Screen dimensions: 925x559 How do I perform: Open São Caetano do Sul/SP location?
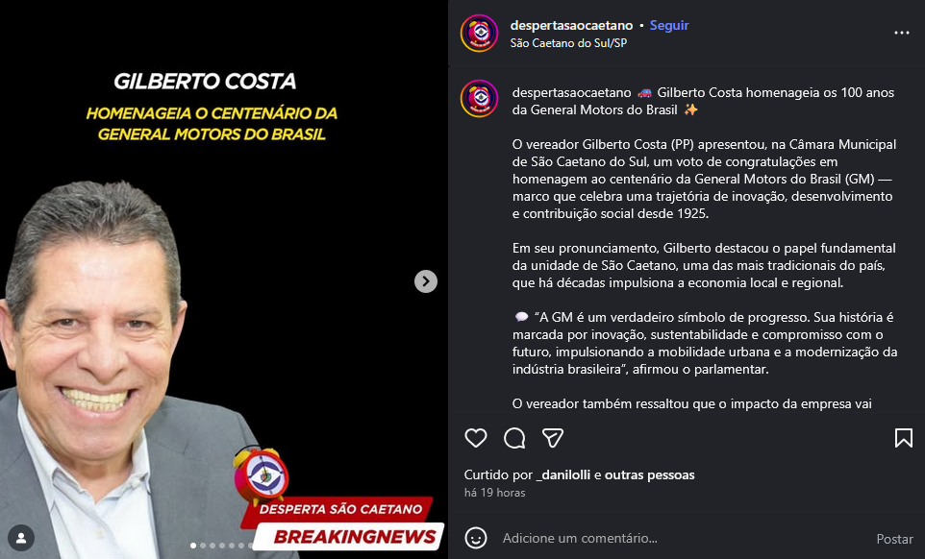click(568, 43)
